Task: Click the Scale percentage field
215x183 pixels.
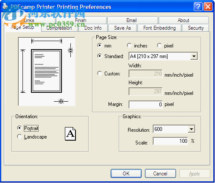Action: click(x=170, y=141)
